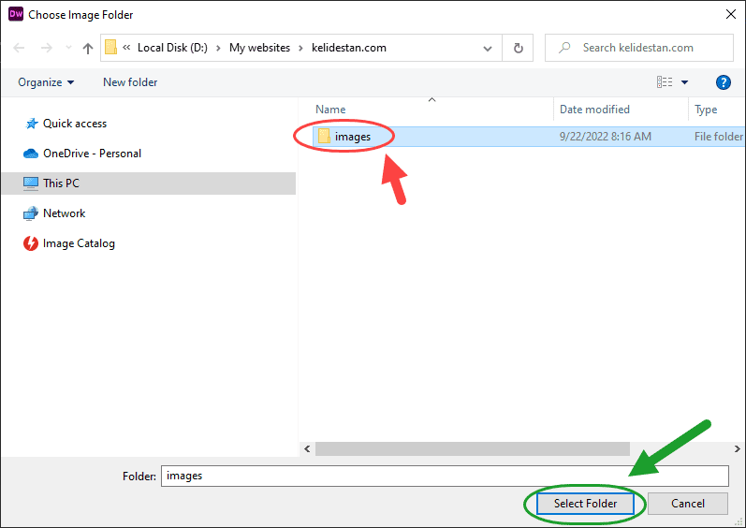Viewport: 746px width, 528px height.
Task: Refresh the kelidestan.com folder view
Action: tap(519, 48)
